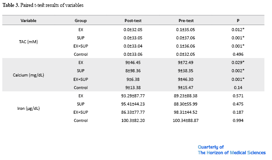Click the 8±98.36 post-test calcium cell

[x=133, y=71]
